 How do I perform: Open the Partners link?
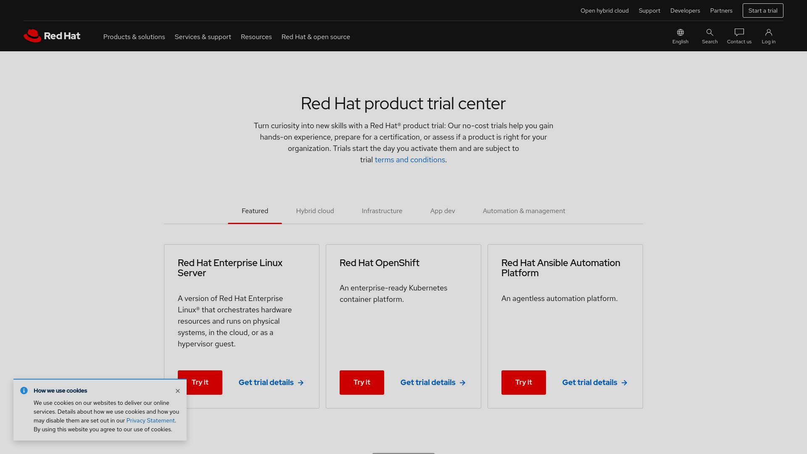(x=721, y=11)
